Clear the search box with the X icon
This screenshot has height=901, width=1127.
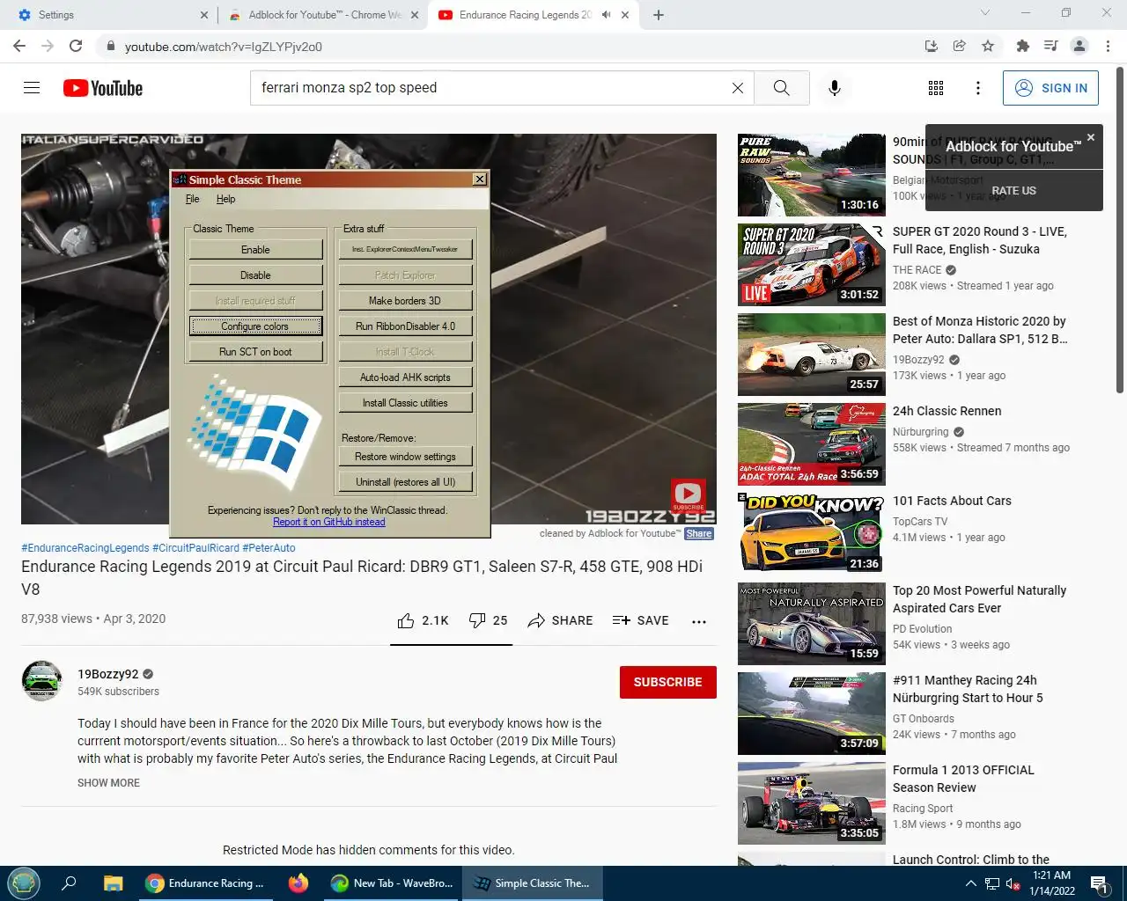pos(738,88)
